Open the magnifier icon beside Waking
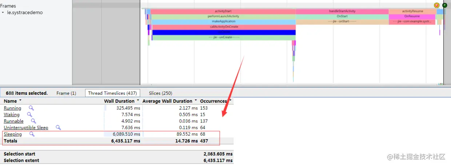This screenshot has height=166, width=451. [30, 114]
